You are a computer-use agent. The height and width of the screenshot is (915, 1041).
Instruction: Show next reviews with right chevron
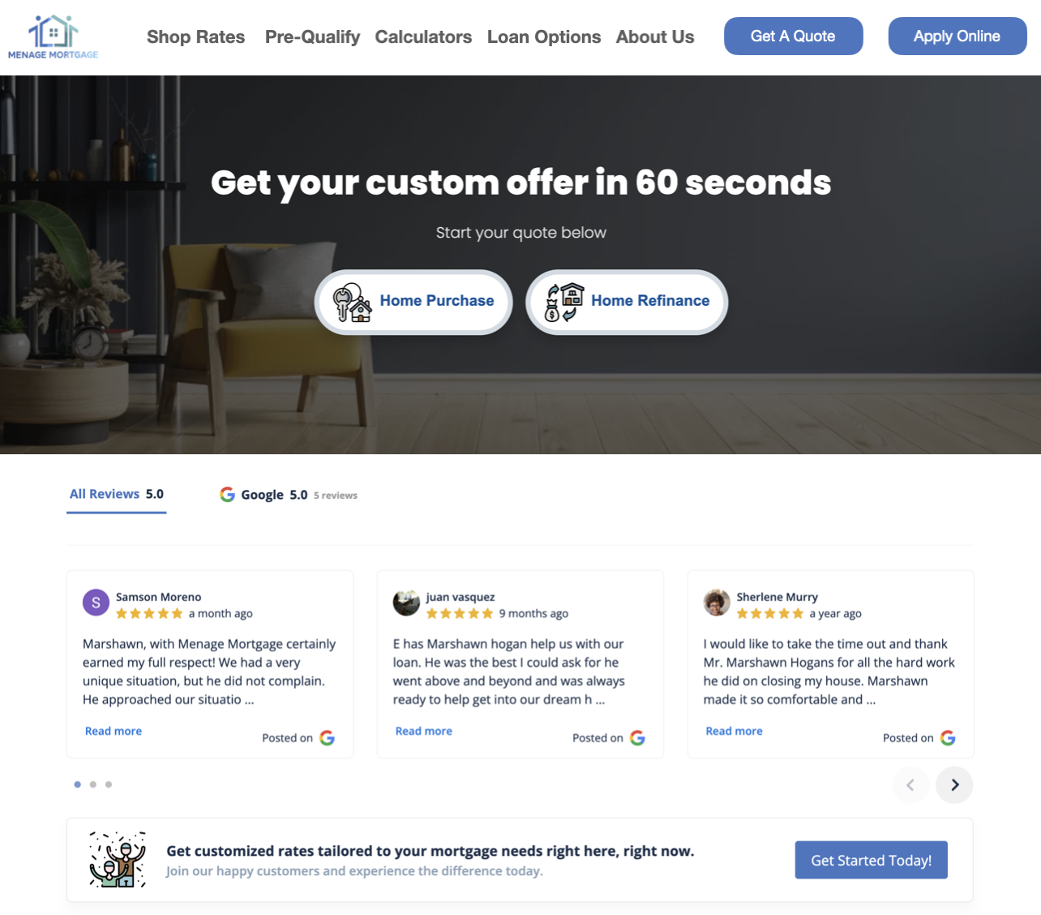click(x=954, y=784)
